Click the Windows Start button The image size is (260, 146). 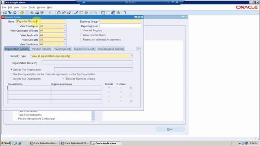coord(6,143)
